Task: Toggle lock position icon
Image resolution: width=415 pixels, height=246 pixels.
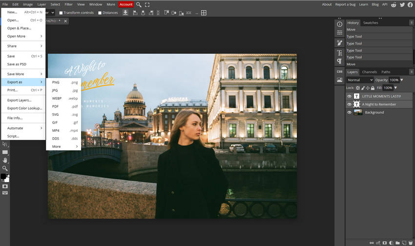Action: (x=368, y=88)
